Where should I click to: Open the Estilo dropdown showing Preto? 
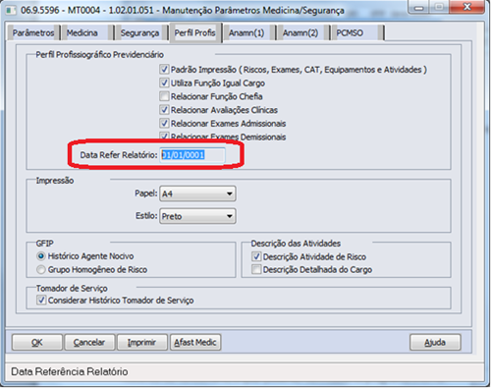(x=197, y=216)
